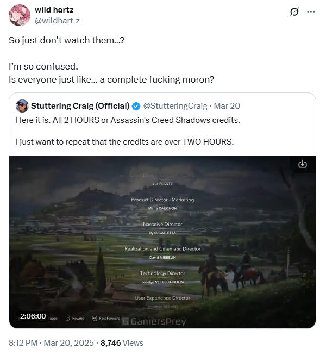Visit the @wildhart_z handle
The image size is (320, 355).
[57, 21]
